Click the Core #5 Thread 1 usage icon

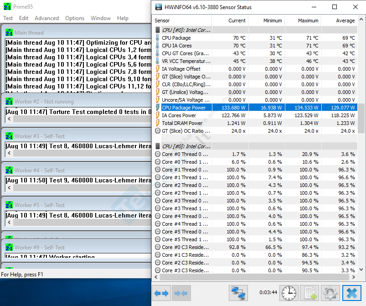pyautogui.click(x=158, y=239)
